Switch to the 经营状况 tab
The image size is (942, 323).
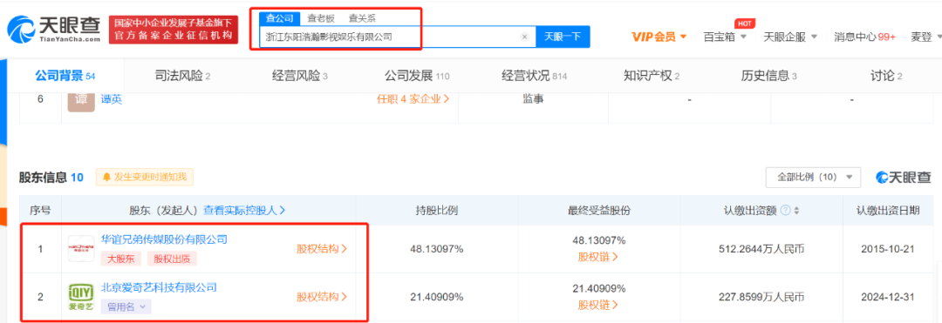click(534, 76)
